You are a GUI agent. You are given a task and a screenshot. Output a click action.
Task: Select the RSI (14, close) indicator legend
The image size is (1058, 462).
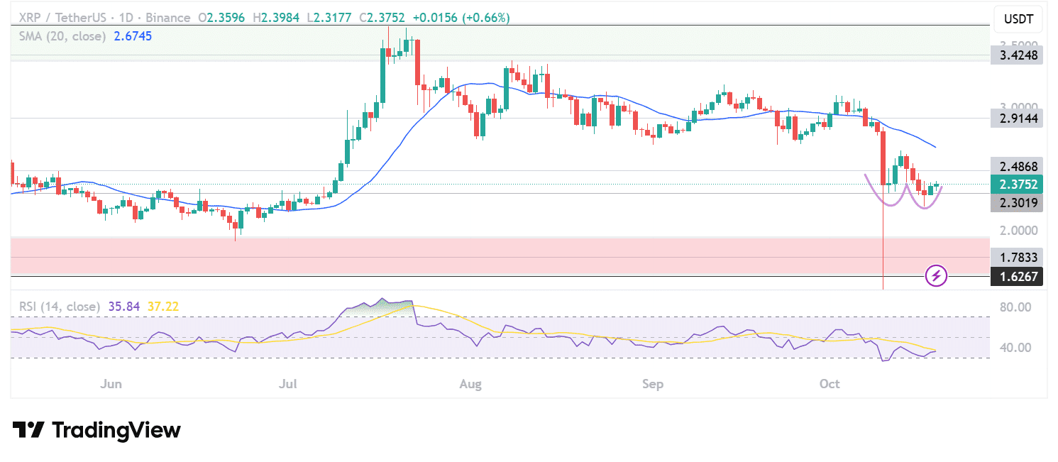click(x=59, y=307)
